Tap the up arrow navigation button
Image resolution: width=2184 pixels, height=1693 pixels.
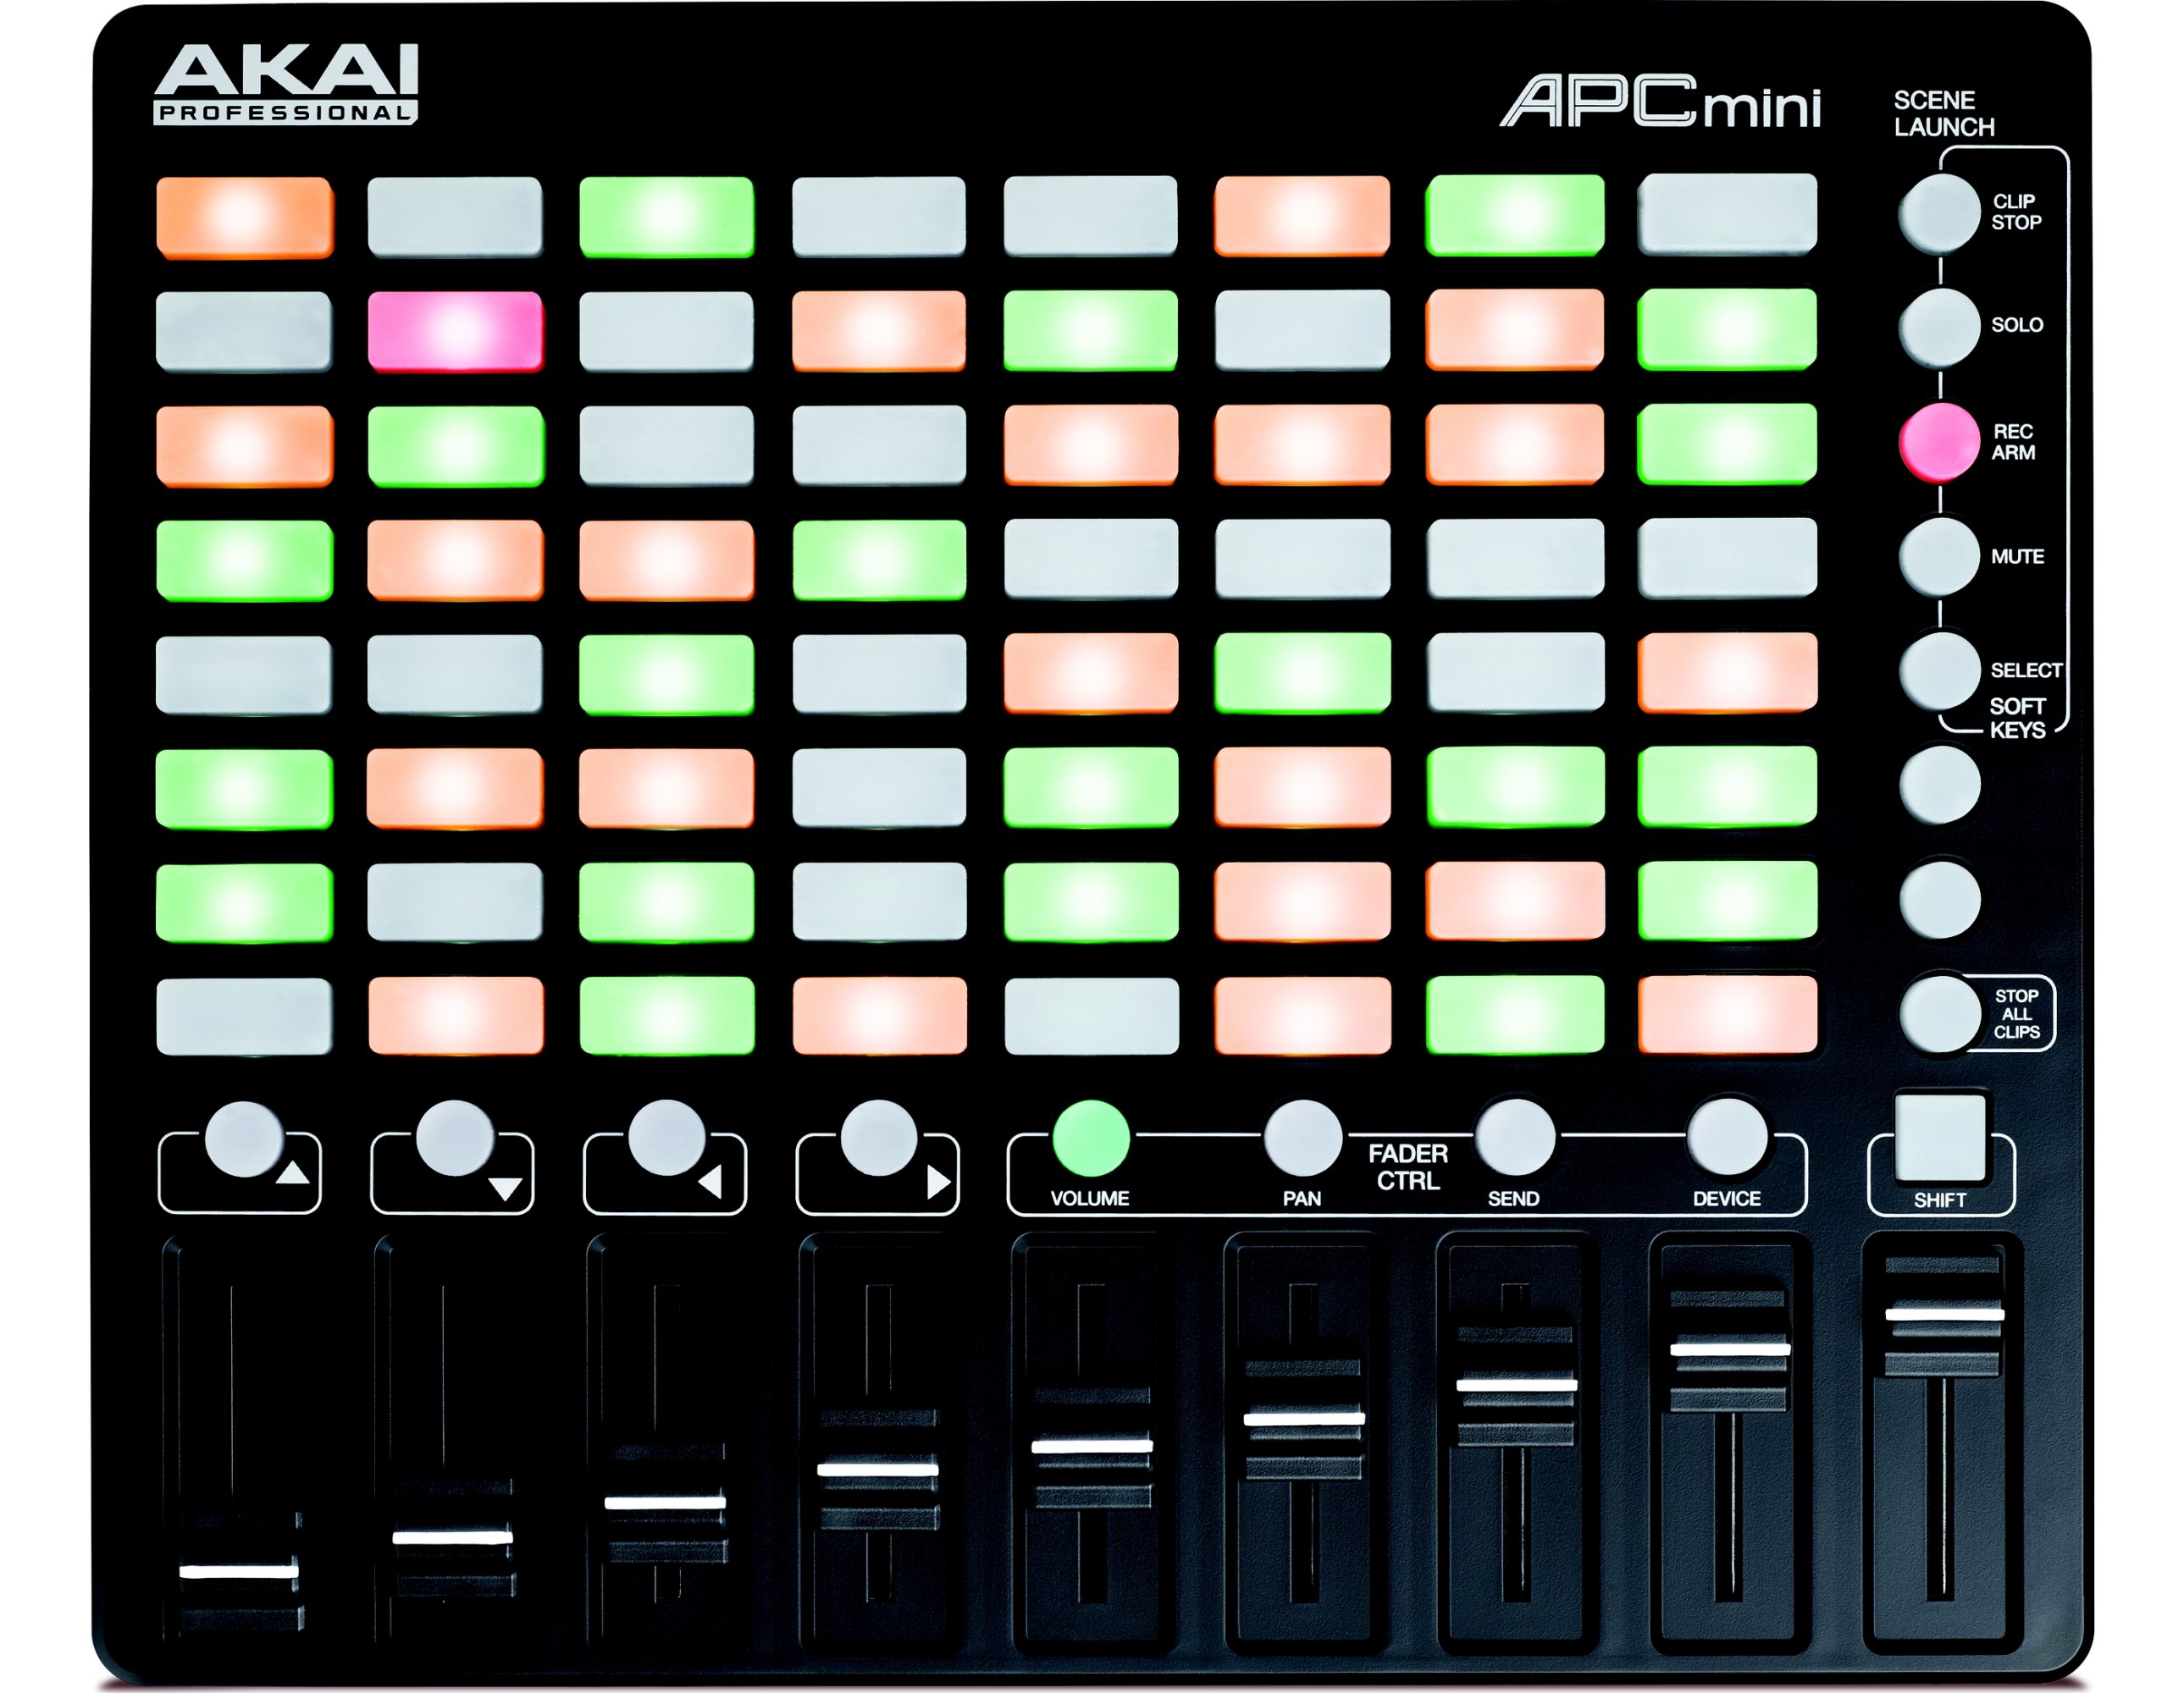click(244, 1139)
